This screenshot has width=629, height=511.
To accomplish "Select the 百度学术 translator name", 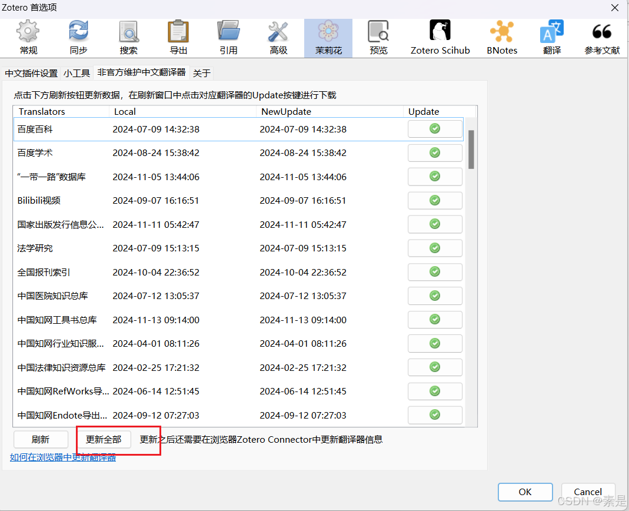I will [x=35, y=153].
